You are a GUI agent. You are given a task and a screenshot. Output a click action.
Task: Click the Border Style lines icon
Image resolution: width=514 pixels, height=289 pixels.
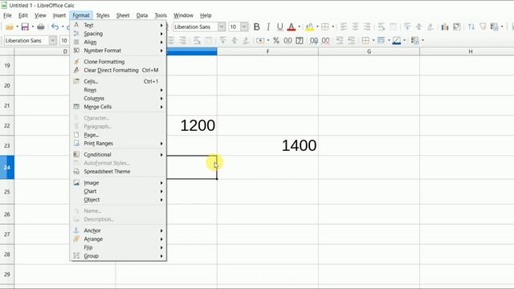tap(381, 41)
